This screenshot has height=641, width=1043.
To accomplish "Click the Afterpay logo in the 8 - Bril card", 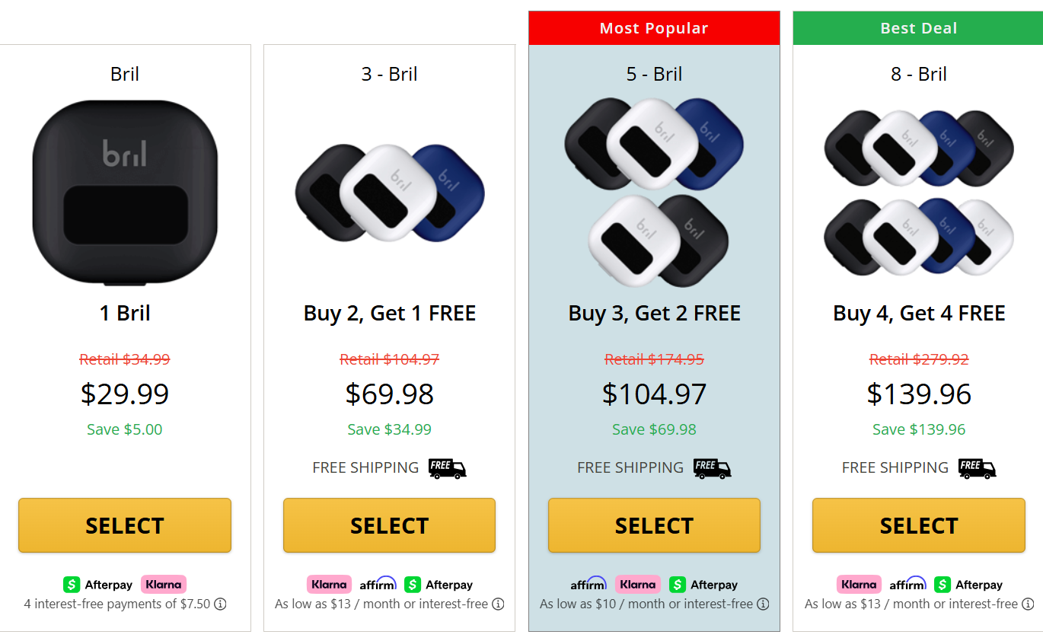I will (968, 585).
